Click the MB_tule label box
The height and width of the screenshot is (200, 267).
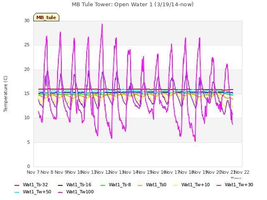click(46, 17)
